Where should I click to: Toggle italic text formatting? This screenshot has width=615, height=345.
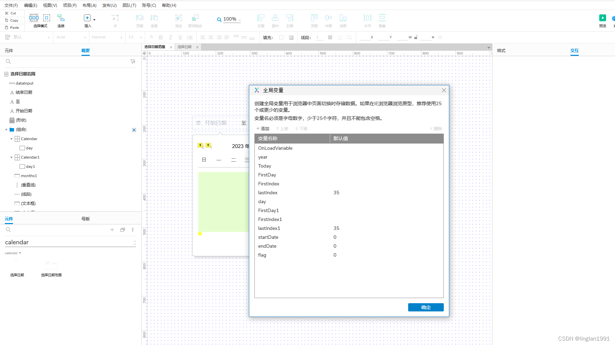[x=171, y=37]
